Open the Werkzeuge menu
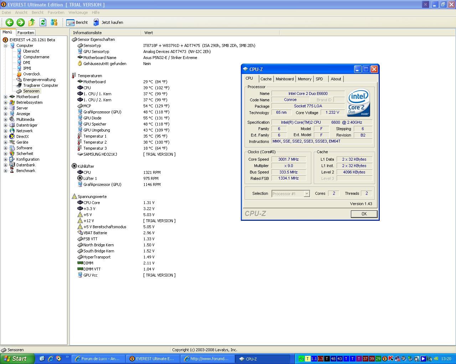Image resolution: width=456 pixels, height=364 pixels. coord(78,12)
